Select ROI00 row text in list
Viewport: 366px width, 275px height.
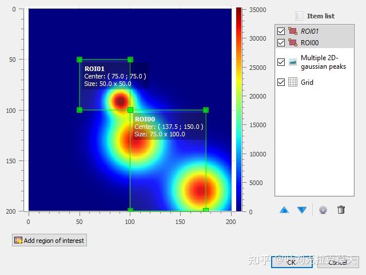click(x=309, y=42)
